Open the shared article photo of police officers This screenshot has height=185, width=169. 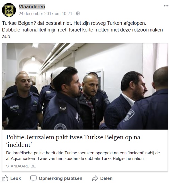85,86
